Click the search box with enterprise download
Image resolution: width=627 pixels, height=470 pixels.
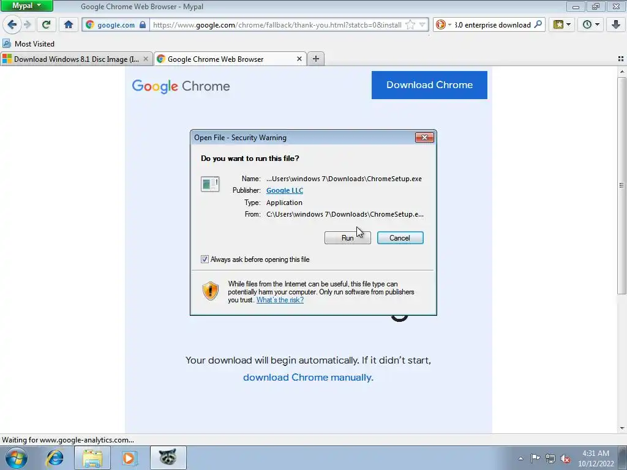[493, 24]
